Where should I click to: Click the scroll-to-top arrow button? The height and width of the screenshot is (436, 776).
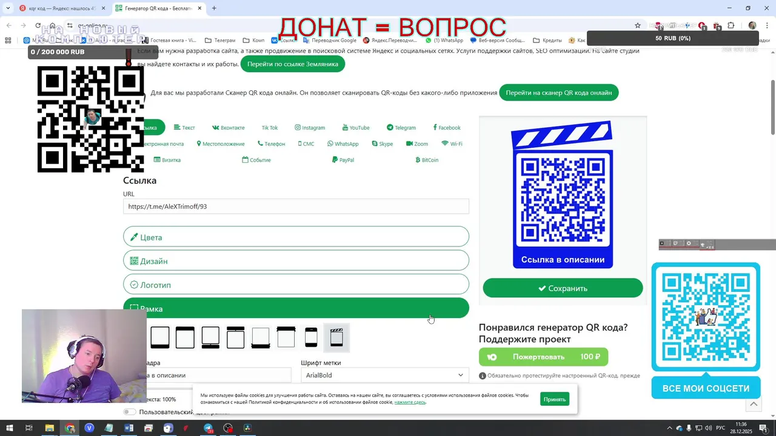point(754,404)
